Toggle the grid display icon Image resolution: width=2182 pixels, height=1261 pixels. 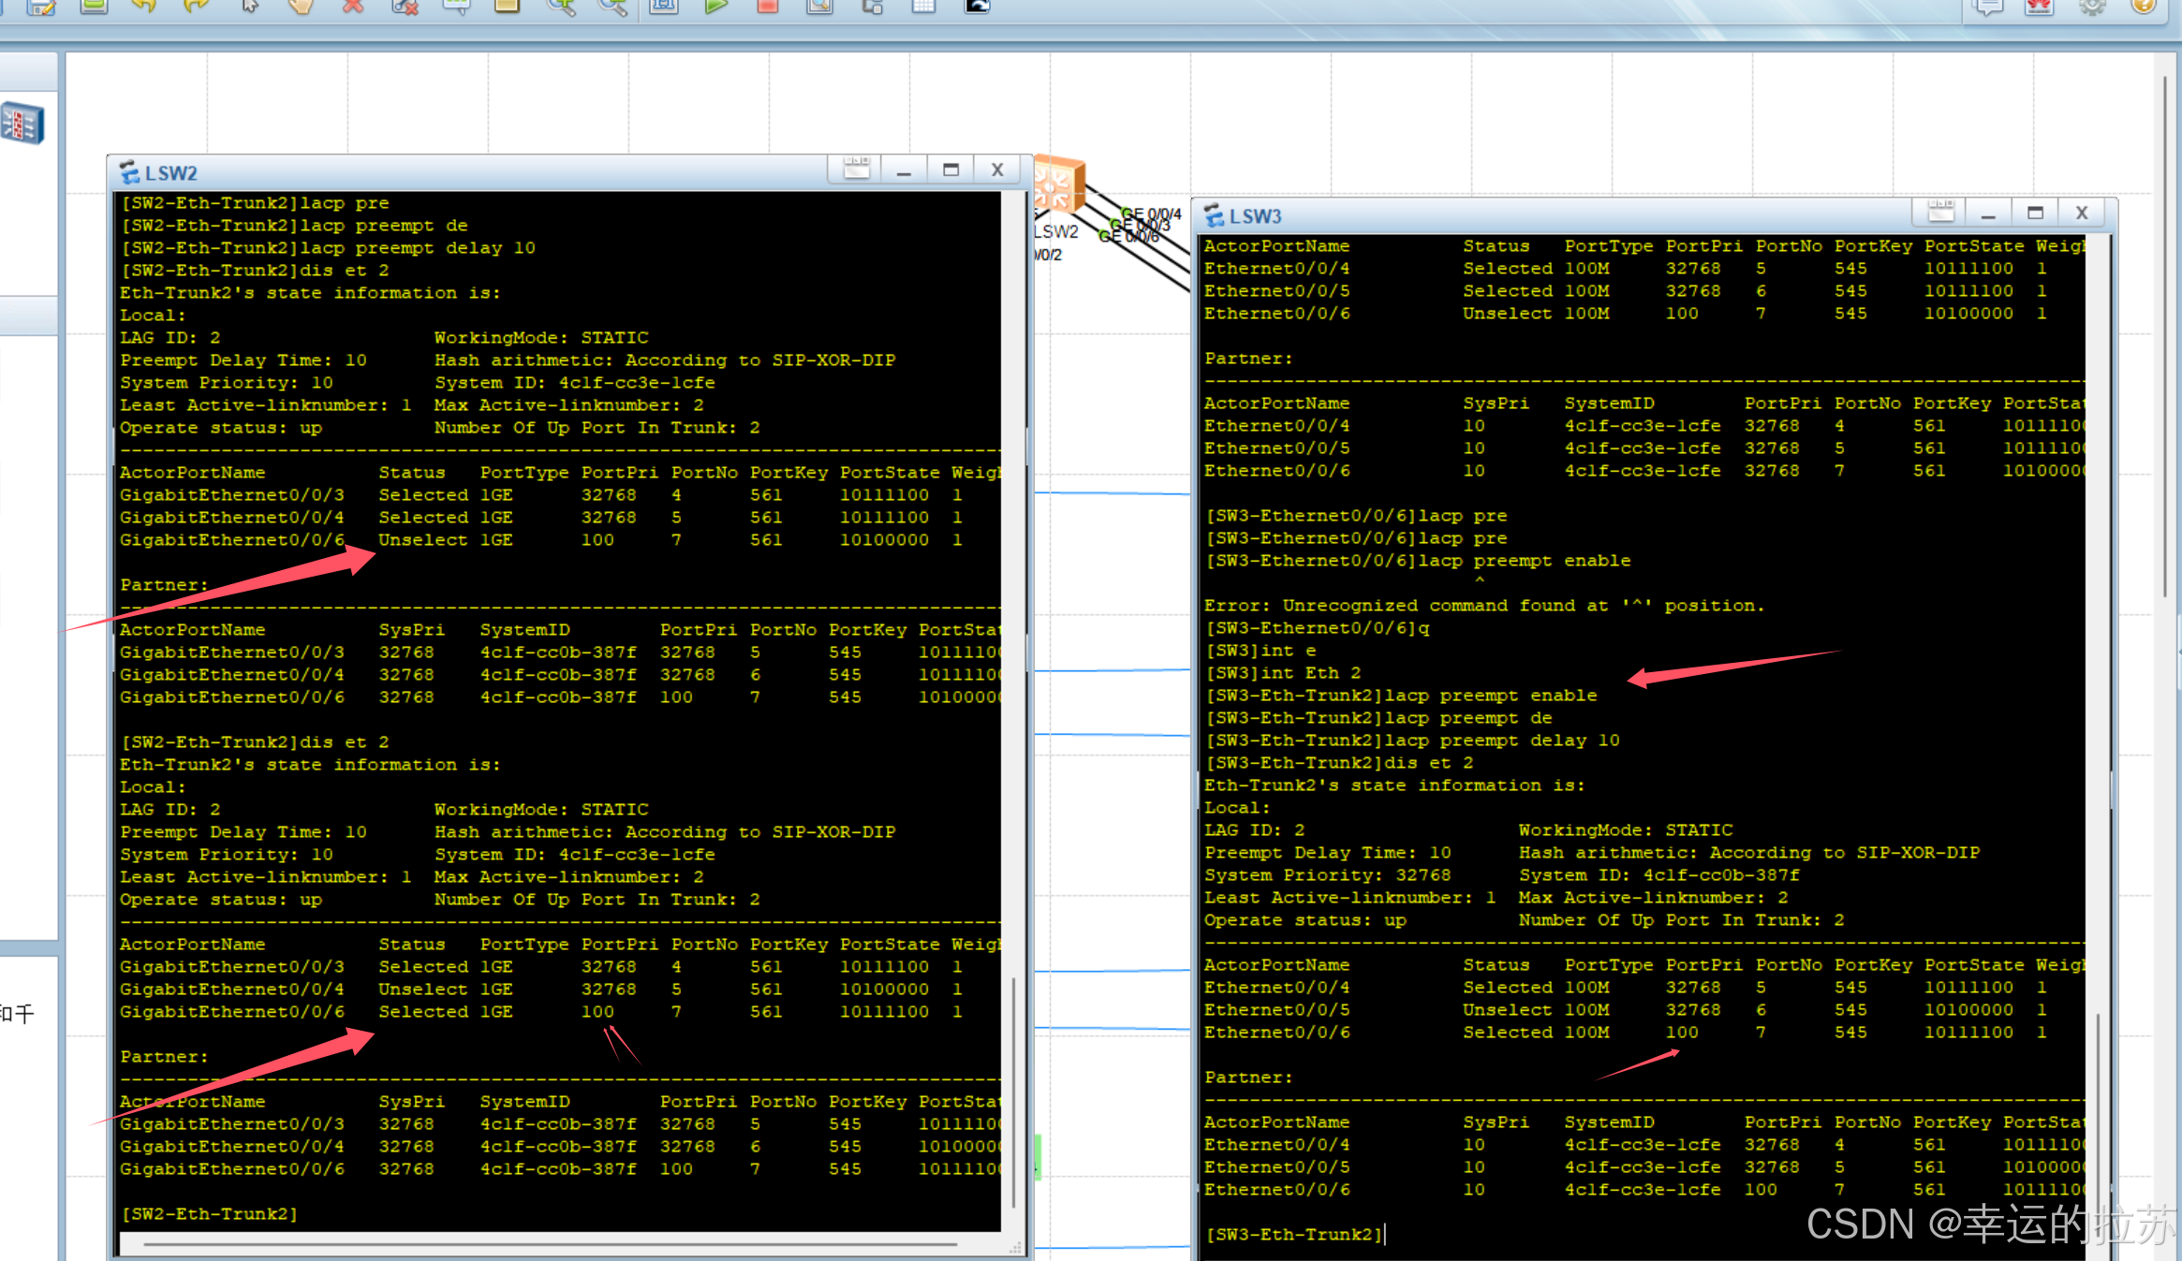pyautogui.click(x=923, y=6)
